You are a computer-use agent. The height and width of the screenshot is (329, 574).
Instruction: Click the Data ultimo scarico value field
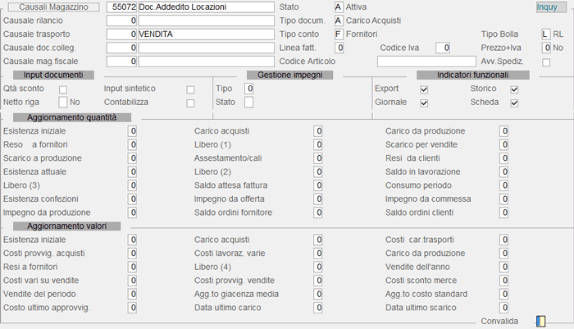click(x=503, y=308)
